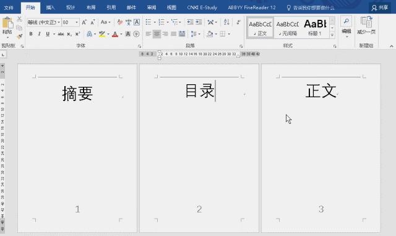Viewport: 396px width, 236px height.
Task: Click the 减少一页 shrink one page button
Action: 366,25
